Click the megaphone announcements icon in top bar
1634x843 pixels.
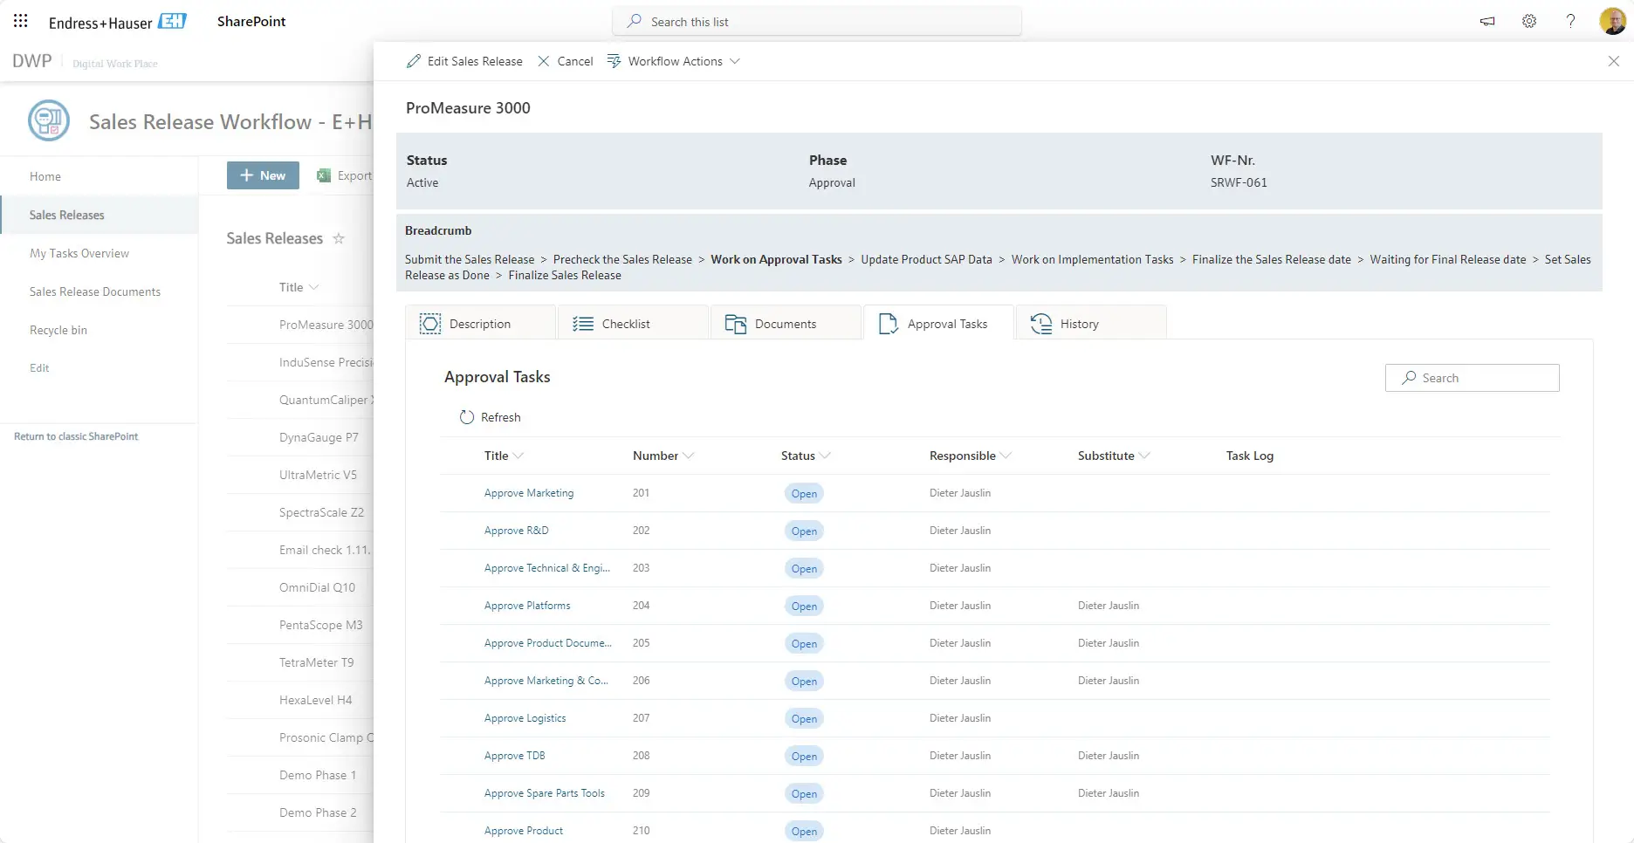[1486, 21]
